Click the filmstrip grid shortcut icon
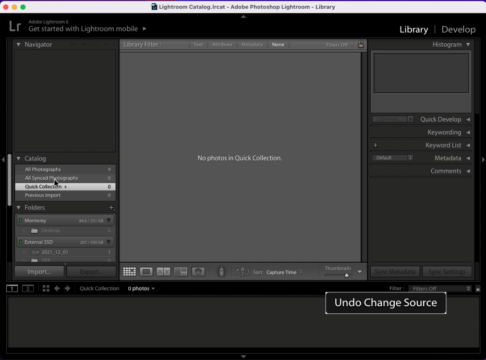 point(46,288)
